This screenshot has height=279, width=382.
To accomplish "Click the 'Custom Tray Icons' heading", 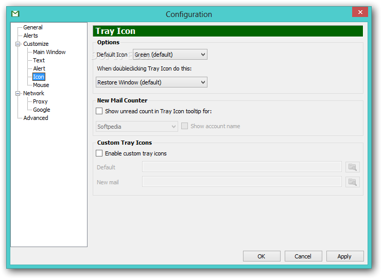I will click(125, 143).
